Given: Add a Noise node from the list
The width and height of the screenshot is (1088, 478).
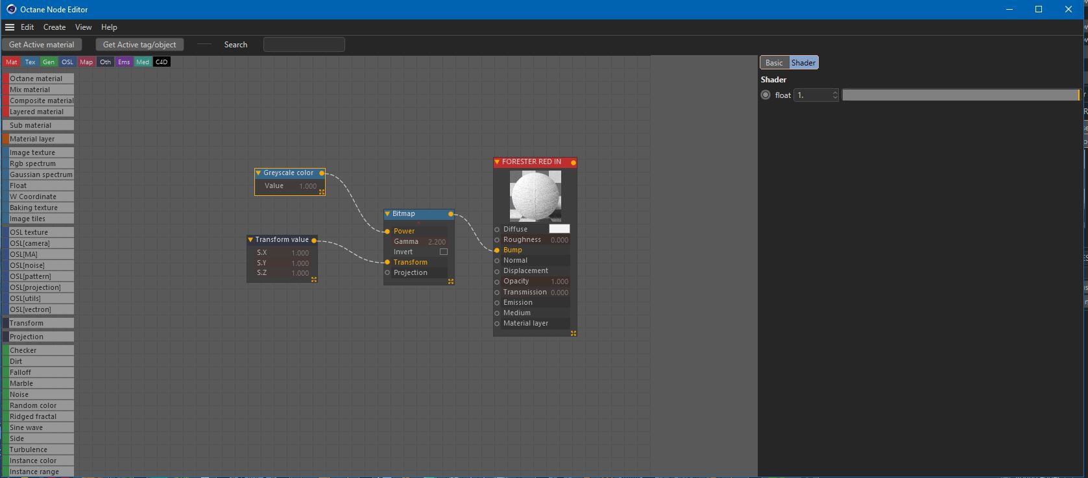Looking at the screenshot, I should click(x=38, y=394).
